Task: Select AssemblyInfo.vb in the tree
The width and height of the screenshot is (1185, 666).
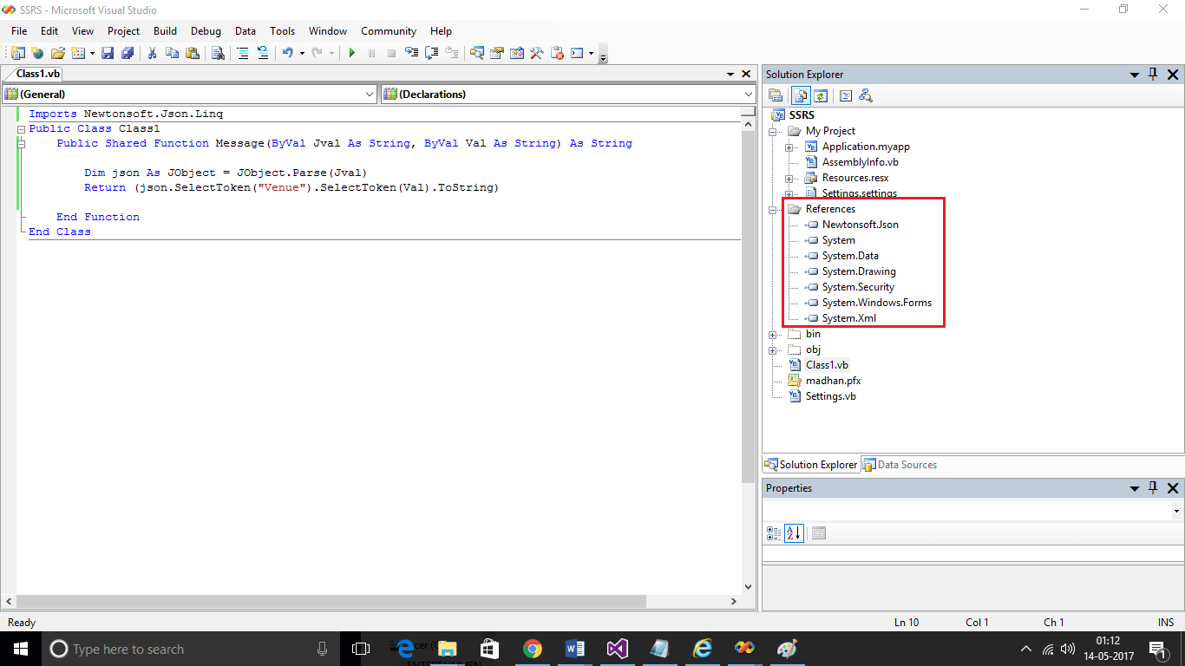Action: point(860,162)
